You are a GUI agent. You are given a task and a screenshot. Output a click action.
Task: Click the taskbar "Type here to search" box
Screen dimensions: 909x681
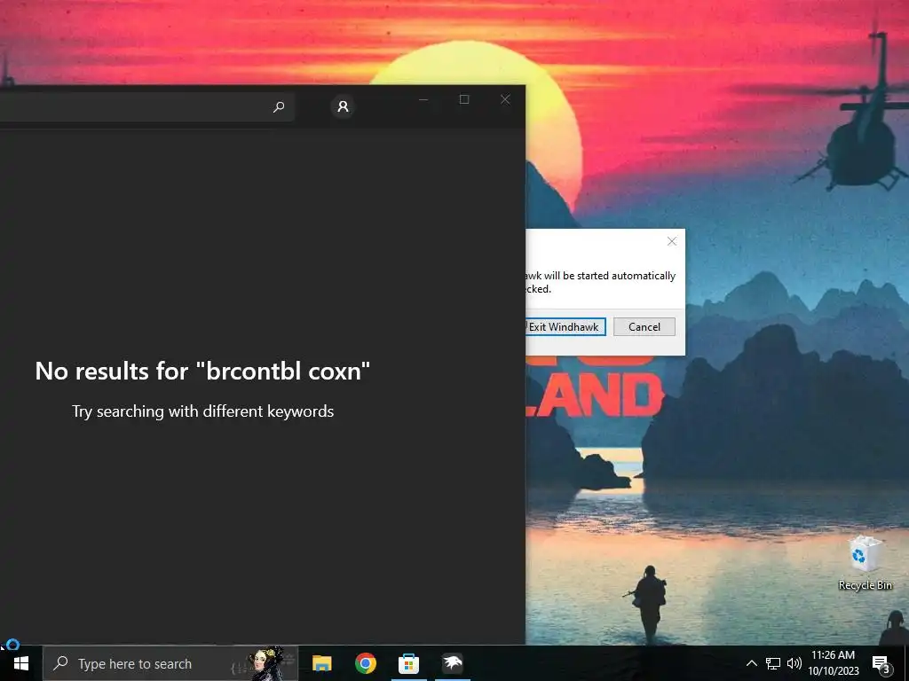pyautogui.click(x=170, y=663)
